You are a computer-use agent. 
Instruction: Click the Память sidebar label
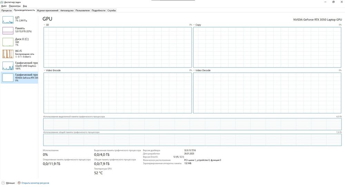tap(20, 28)
